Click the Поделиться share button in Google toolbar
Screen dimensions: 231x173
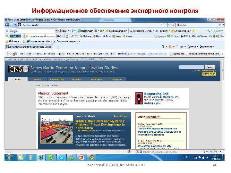[85, 31]
